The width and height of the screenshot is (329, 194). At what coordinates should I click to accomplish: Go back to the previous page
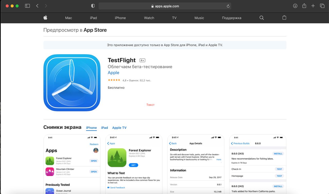click(37, 6)
